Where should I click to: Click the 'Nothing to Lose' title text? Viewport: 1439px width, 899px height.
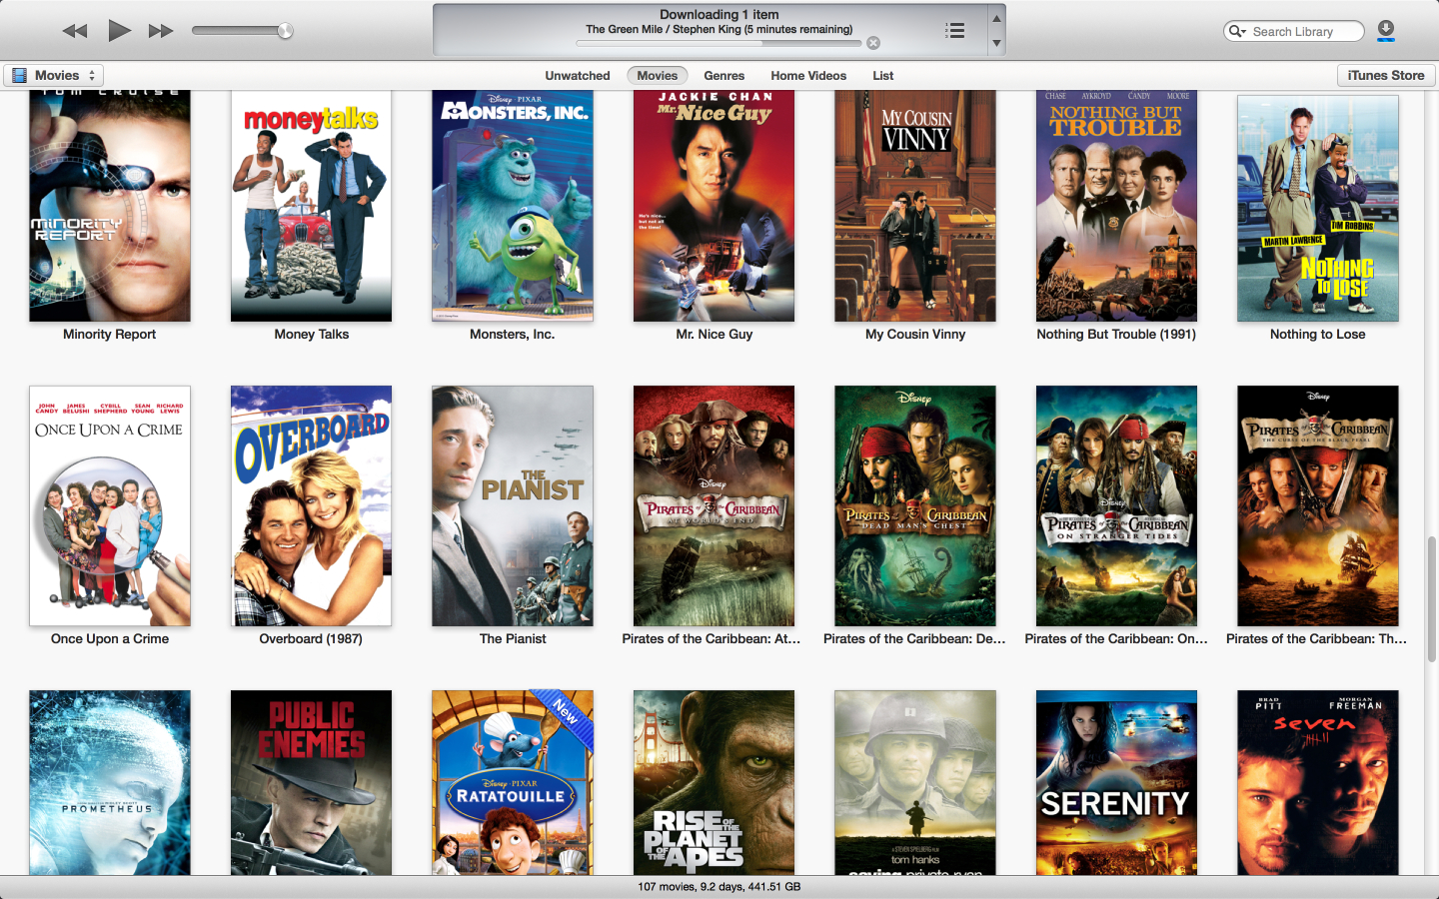click(1318, 335)
